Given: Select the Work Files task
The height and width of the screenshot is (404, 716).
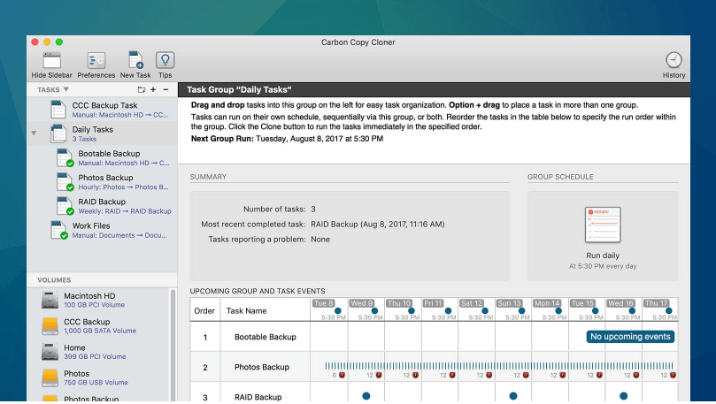Looking at the screenshot, I should tap(103, 230).
